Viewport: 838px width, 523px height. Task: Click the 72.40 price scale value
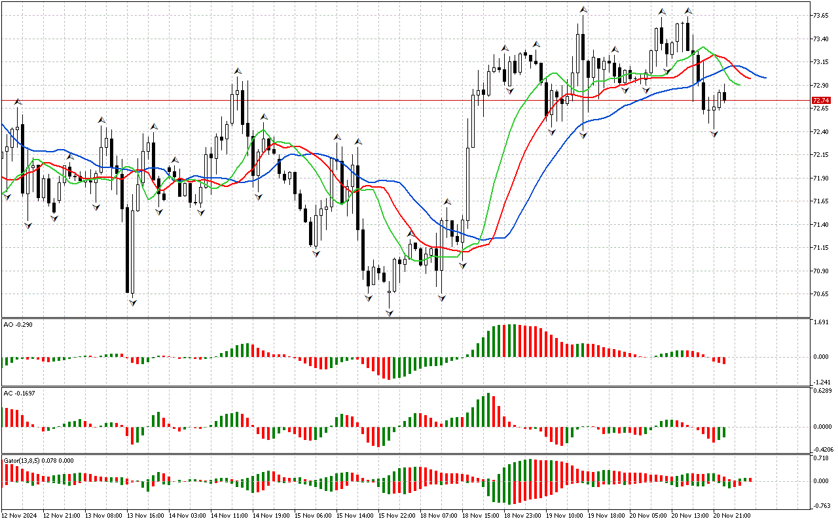821,131
